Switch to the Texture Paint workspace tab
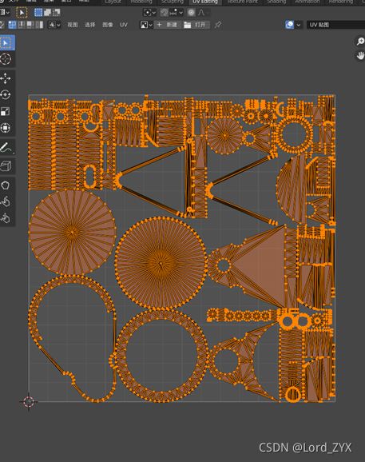The image size is (365, 462). click(243, 2)
